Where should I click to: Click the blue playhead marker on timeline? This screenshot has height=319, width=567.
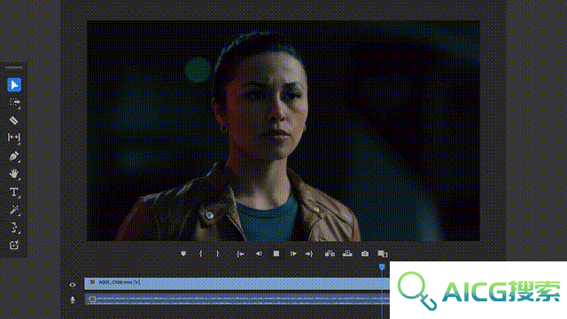[x=382, y=268]
